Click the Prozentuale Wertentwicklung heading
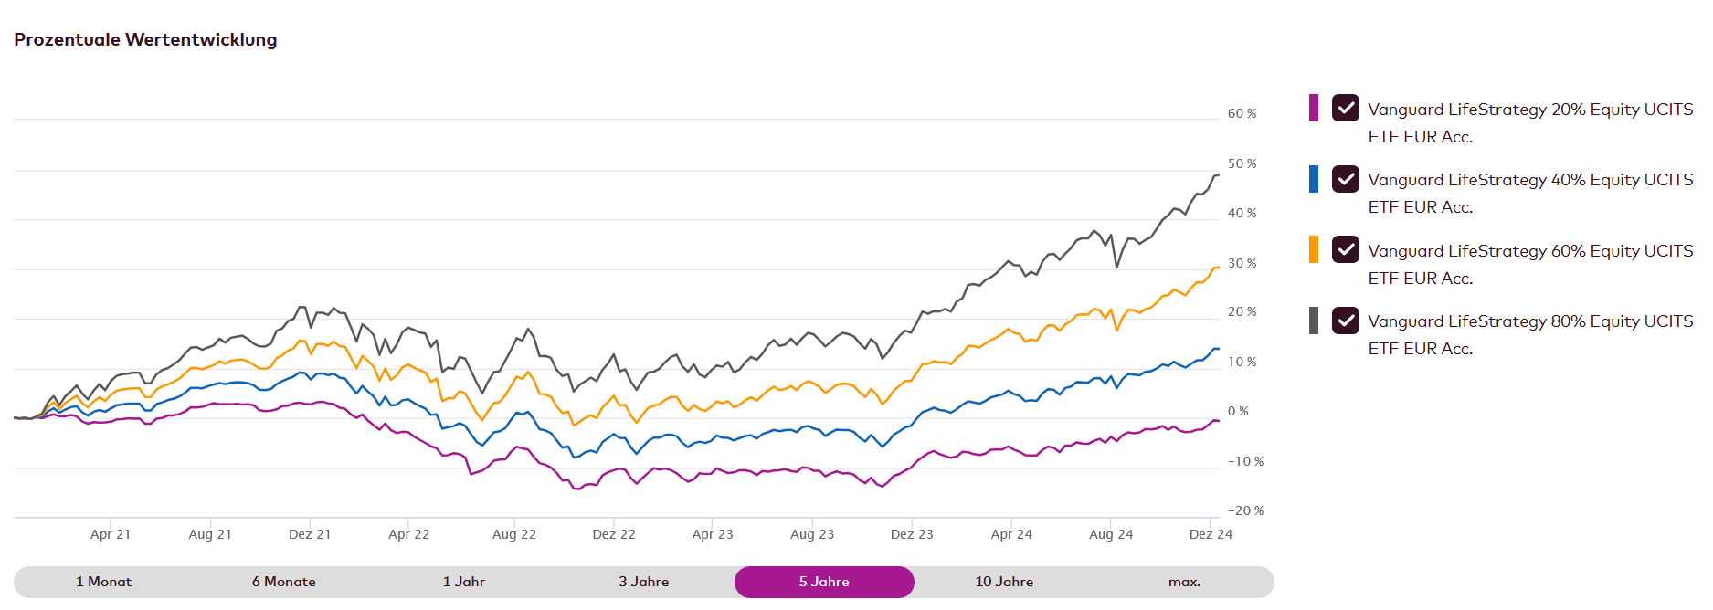This screenshot has width=1713, height=610. click(145, 39)
